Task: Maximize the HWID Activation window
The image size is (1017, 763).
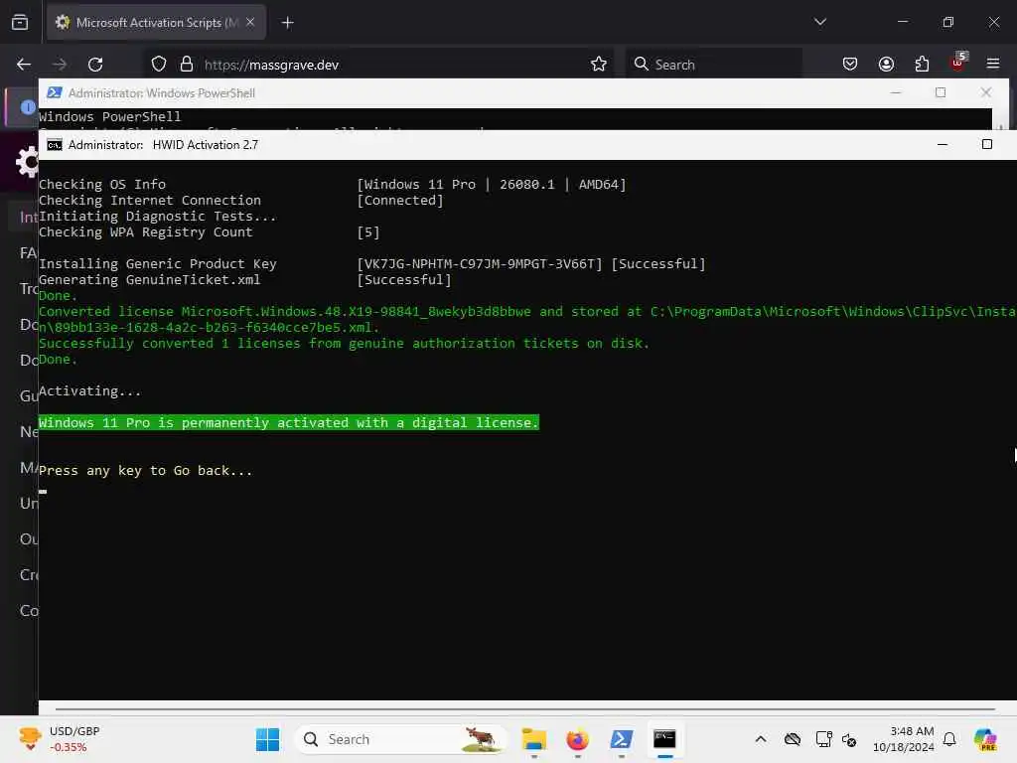Action: pyautogui.click(x=987, y=144)
